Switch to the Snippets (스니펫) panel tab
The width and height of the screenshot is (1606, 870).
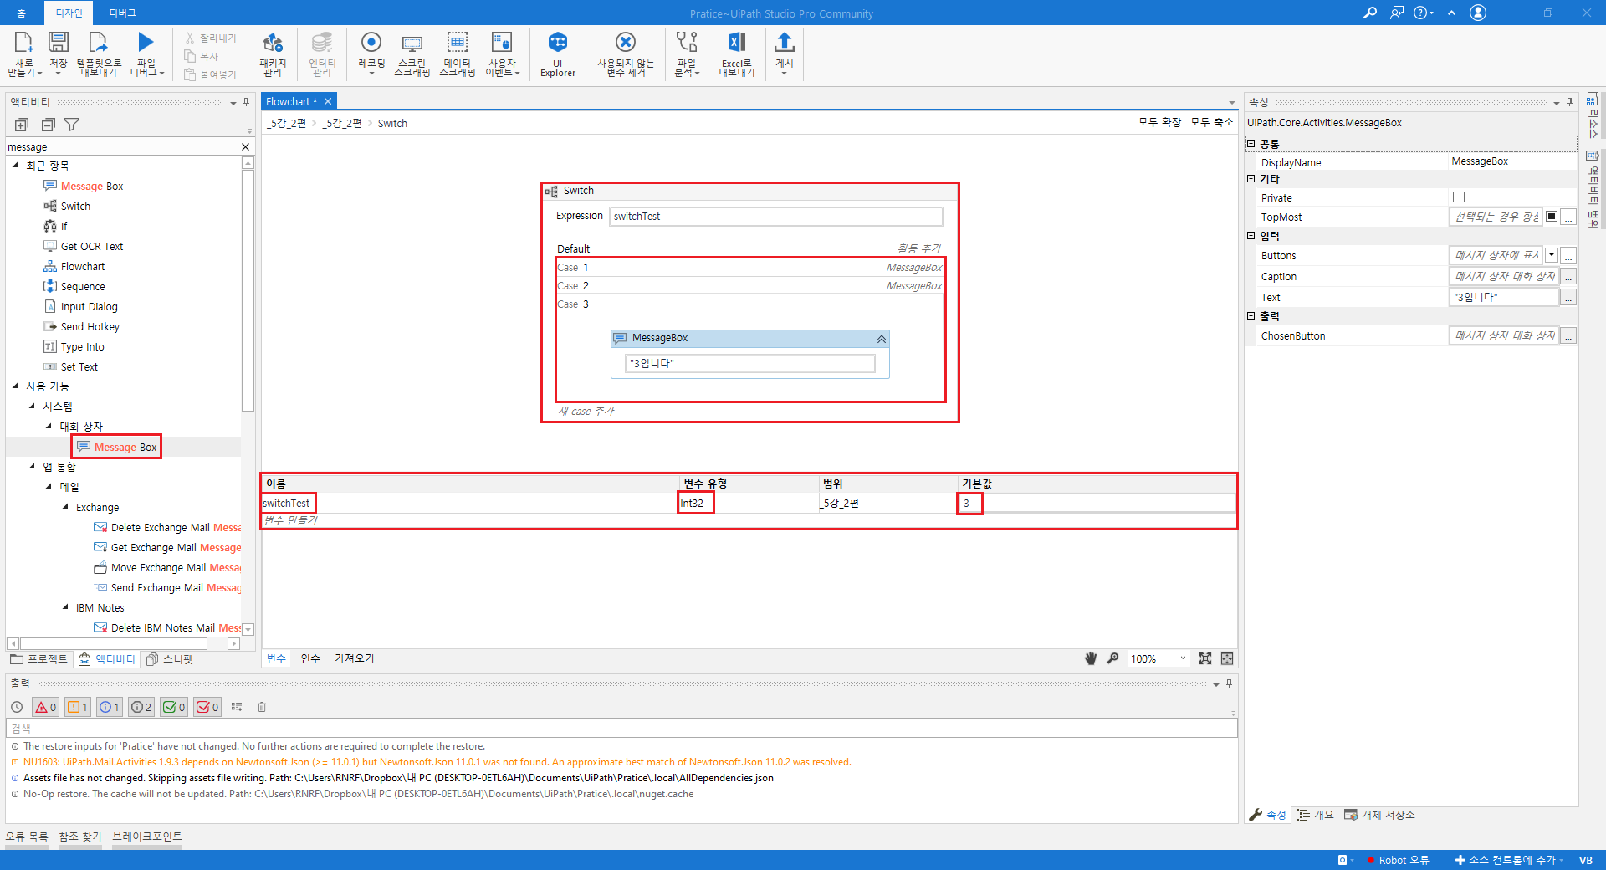pos(170,659)
